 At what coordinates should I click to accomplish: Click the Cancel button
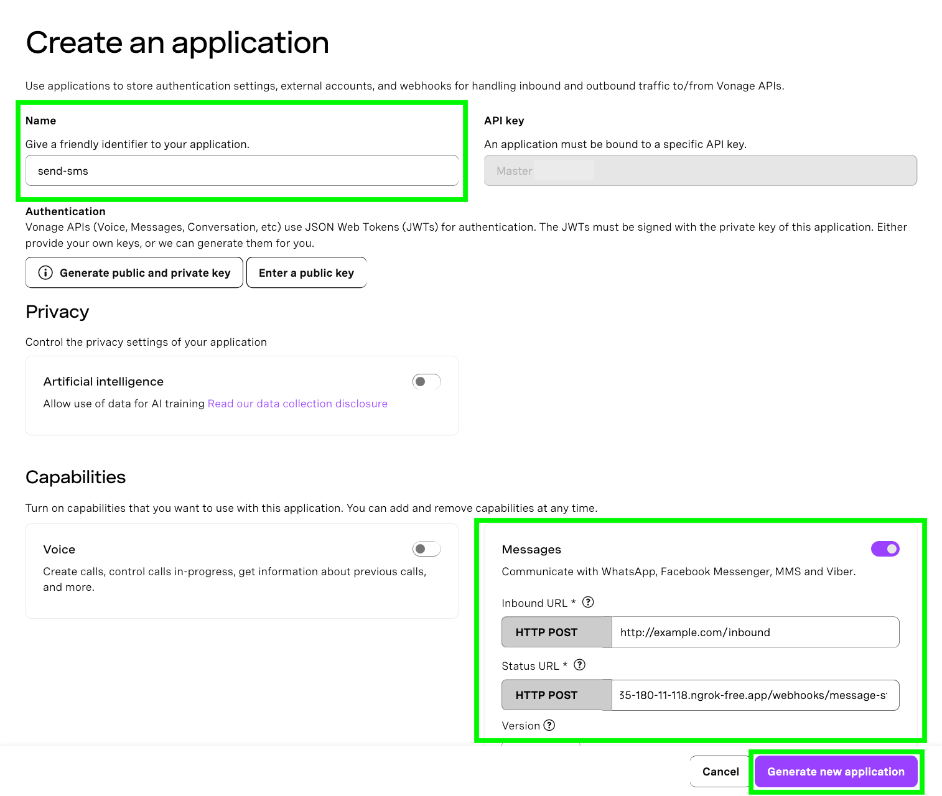pos(719,771)
